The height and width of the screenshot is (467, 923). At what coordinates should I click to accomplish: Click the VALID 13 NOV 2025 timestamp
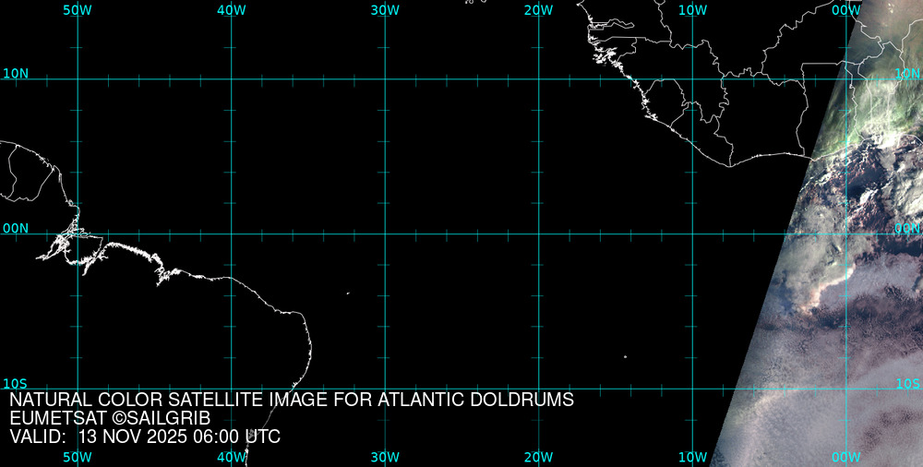coord(145,437)
